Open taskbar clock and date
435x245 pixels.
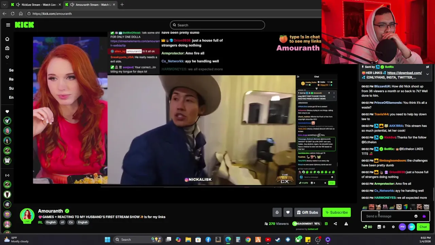pos(425,240)
